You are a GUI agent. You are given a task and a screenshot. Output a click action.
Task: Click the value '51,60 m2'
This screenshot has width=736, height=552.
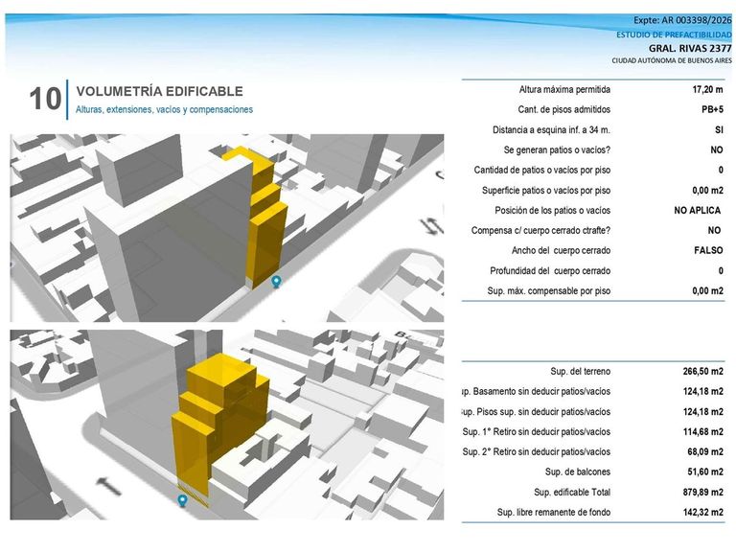coord(705,472)
